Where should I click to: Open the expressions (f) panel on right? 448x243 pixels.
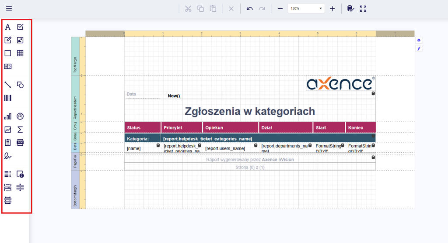(419, 48)
